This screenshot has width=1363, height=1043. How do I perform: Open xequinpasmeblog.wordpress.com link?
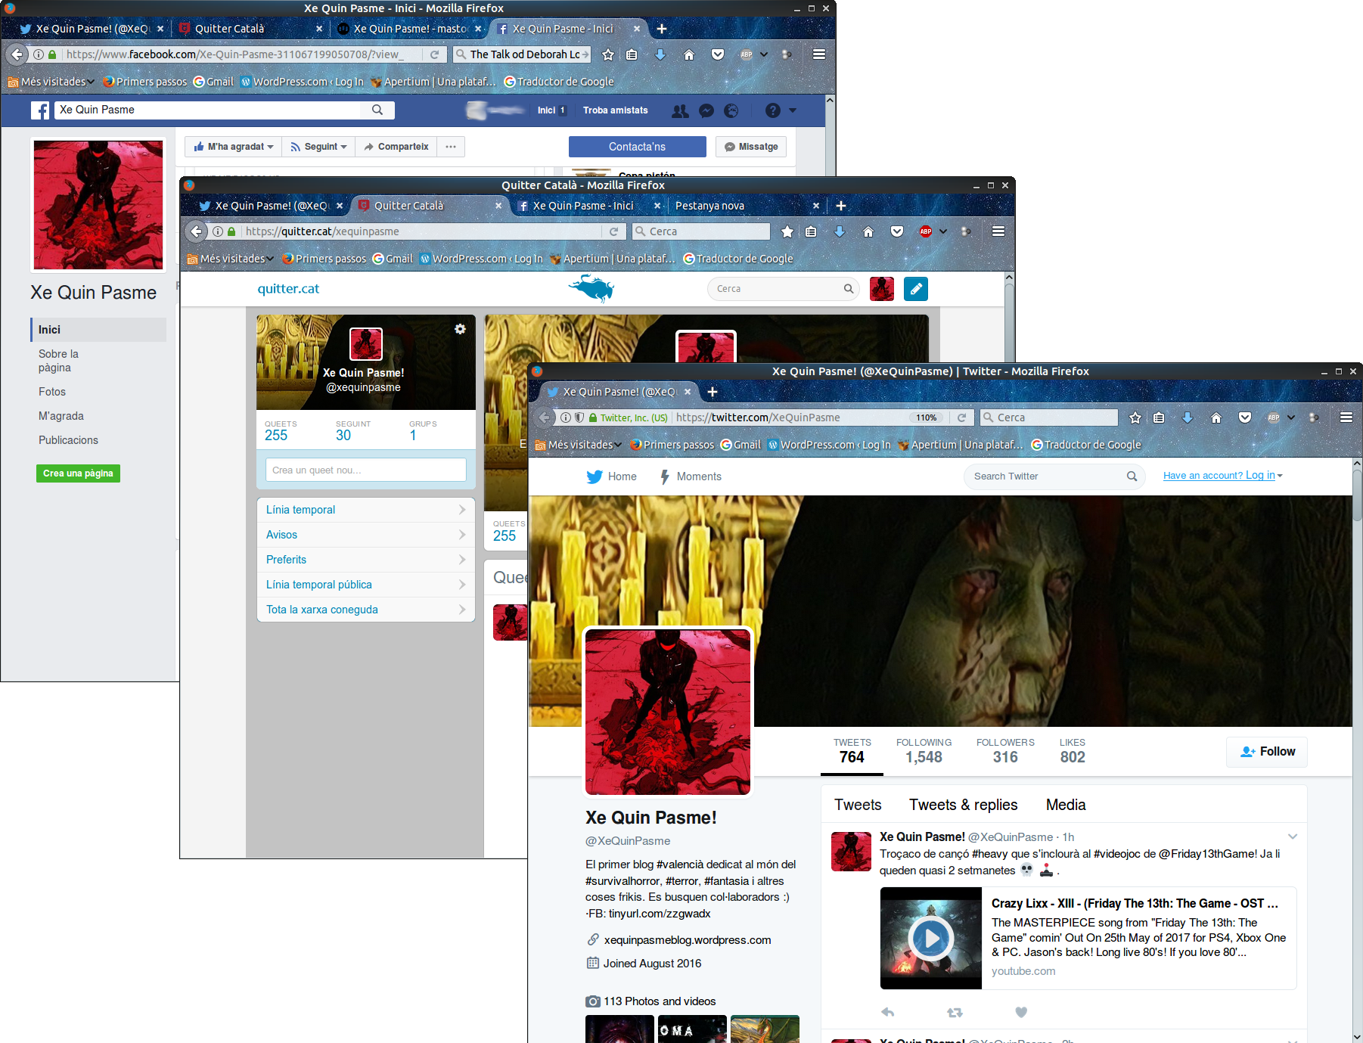pos(688,940)
